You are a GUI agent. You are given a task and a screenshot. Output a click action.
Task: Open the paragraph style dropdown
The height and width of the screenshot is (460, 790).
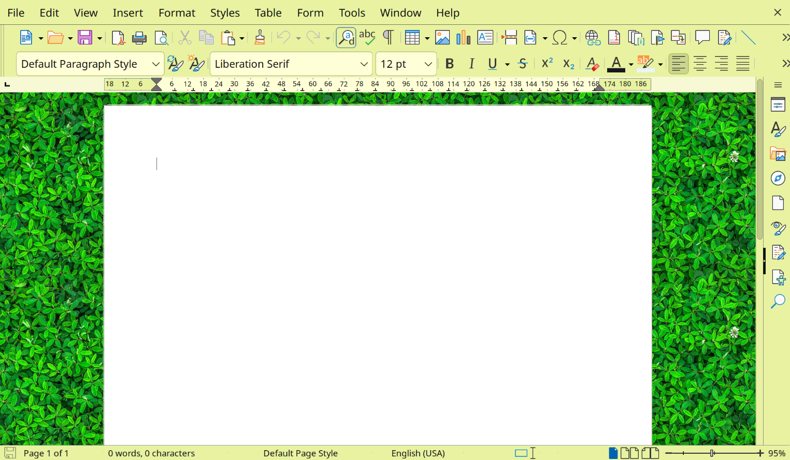156,64
